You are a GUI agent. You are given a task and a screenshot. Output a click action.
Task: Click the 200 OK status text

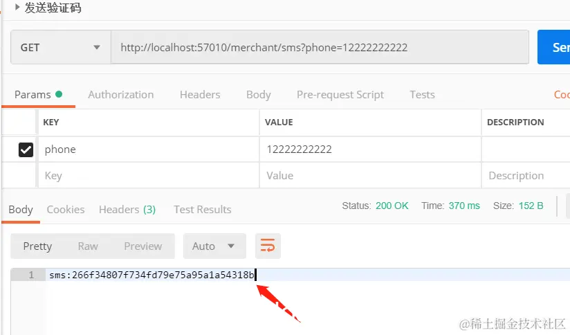392,206
